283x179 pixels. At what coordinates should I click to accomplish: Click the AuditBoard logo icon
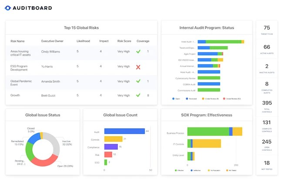[x=8, y=8]
